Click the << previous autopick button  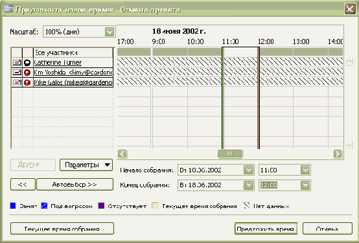point(23,185)
